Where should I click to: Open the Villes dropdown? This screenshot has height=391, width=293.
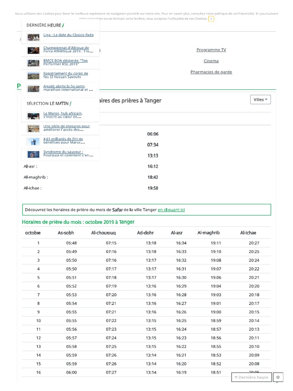click(261, 100)
